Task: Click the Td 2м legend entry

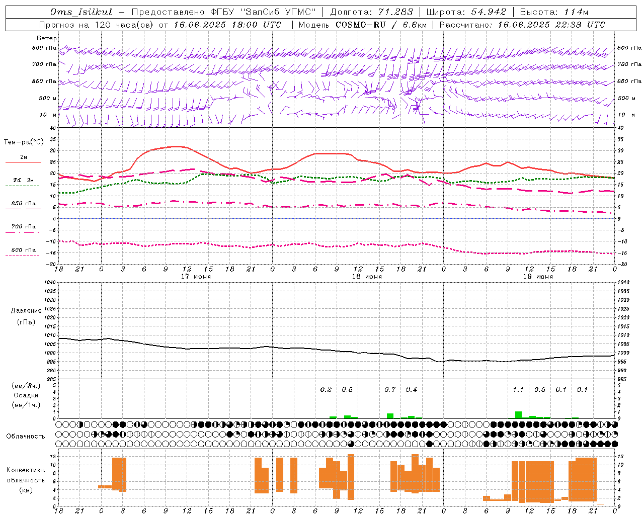Action: [23, 180]
